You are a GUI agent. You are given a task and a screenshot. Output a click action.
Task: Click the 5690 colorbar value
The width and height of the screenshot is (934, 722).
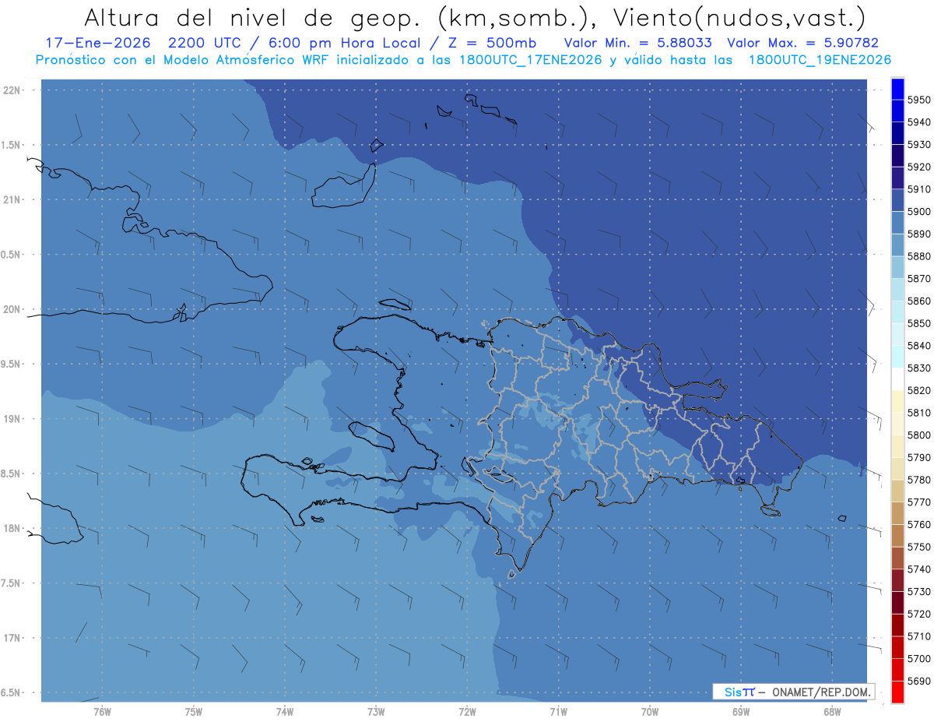coord(918,681)
